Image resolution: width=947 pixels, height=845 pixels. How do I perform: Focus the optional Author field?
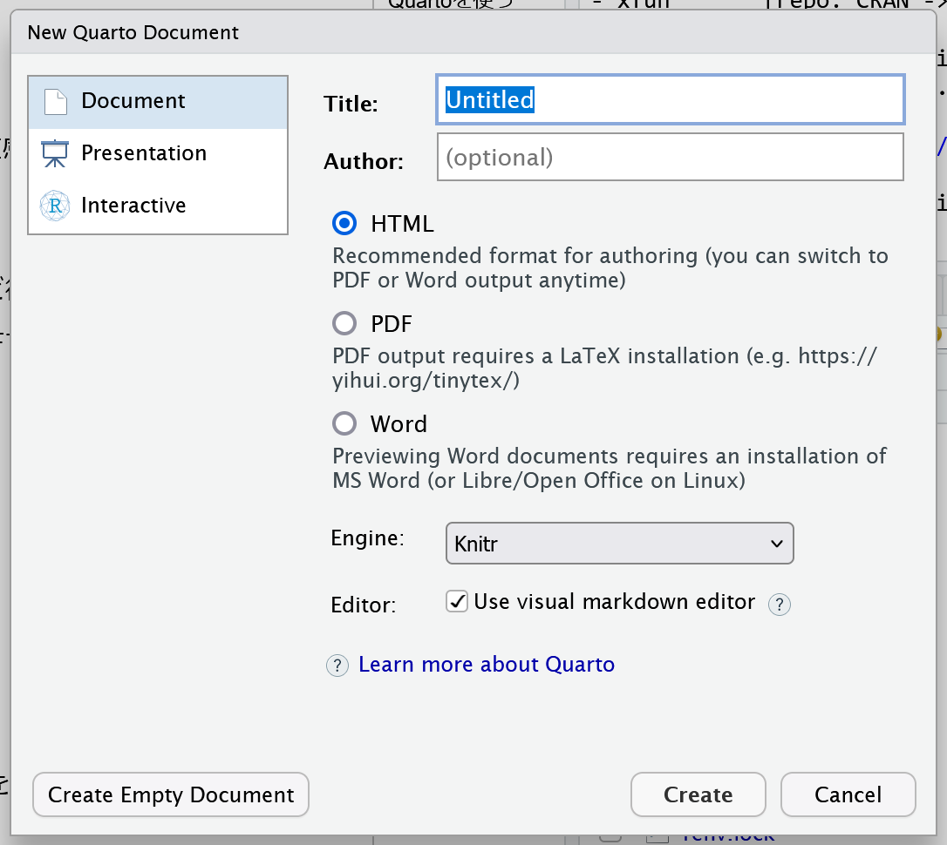[x=670, y=157]
